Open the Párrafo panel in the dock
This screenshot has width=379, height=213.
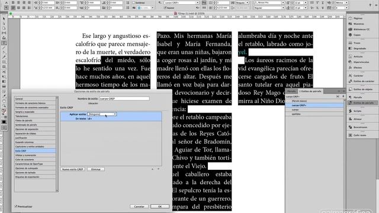[358, 97]
